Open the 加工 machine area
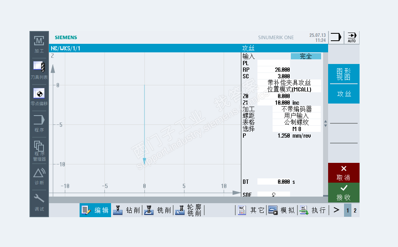The height and width of the screenshot is (247, 398). coord(39,44)
